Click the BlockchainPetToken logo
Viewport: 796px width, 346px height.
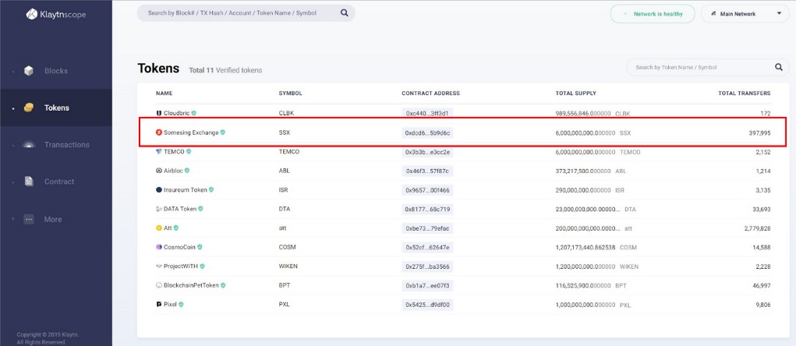click(159, 285)
